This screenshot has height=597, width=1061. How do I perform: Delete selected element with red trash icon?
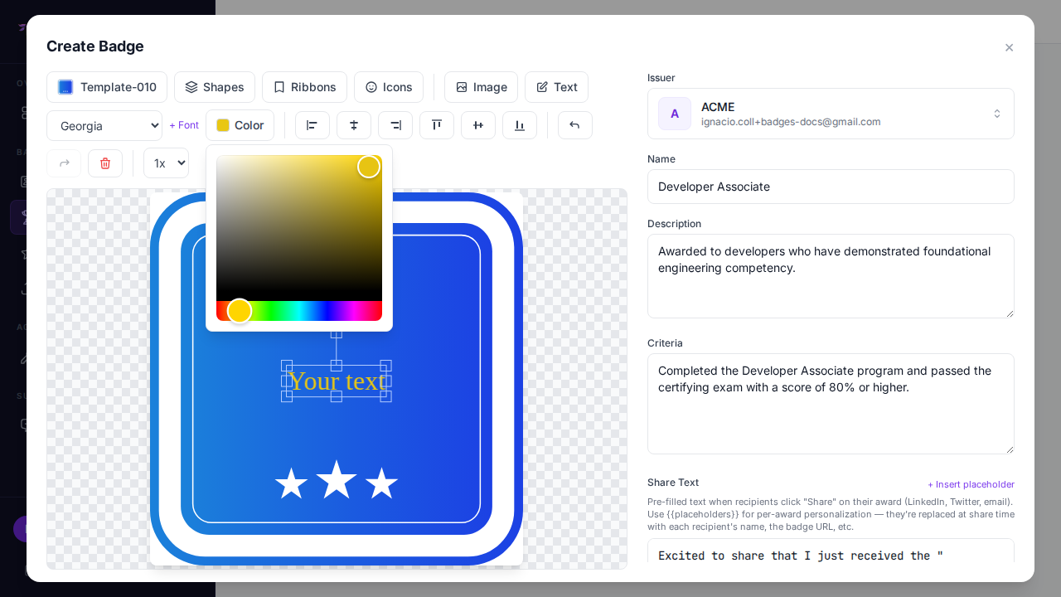click(105, 163)
